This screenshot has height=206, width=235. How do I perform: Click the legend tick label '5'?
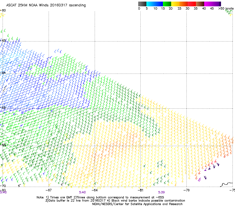click(x=147, y=9)
